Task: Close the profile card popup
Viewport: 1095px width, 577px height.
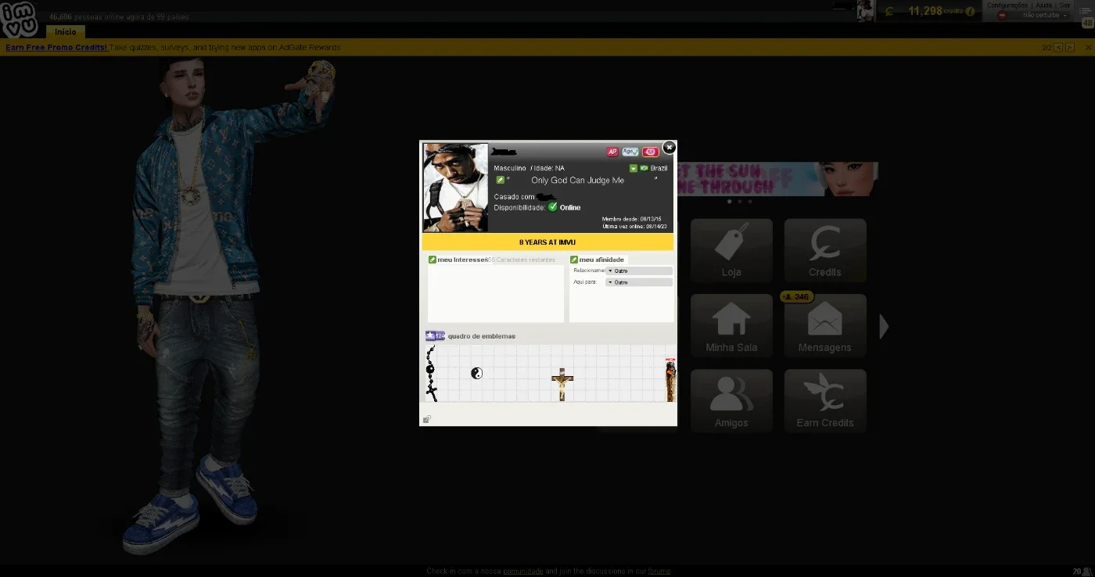Action: click(669, 147)
